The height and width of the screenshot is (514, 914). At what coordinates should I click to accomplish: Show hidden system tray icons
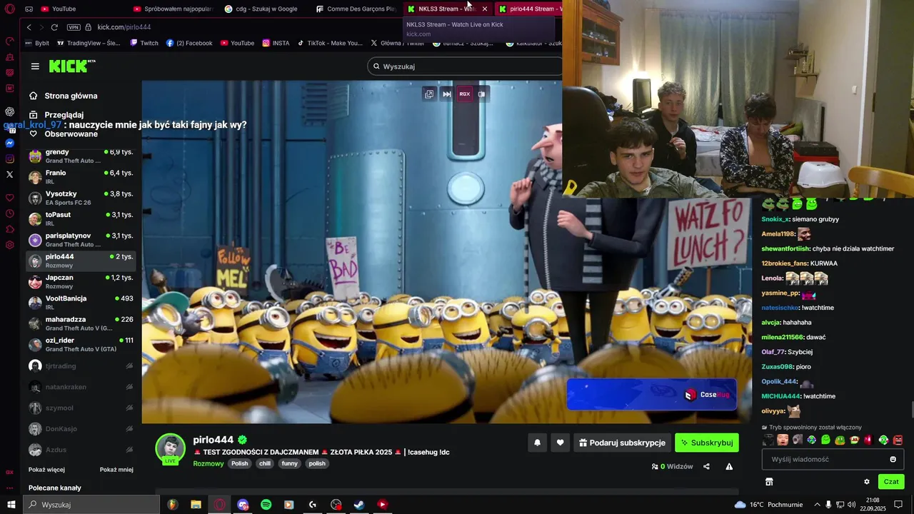coord(817,505)
